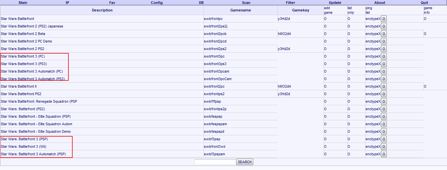Screen dimensions: 447x170
Task: Click add game O for Battlefront 3 (PC)
Action: 325,57
